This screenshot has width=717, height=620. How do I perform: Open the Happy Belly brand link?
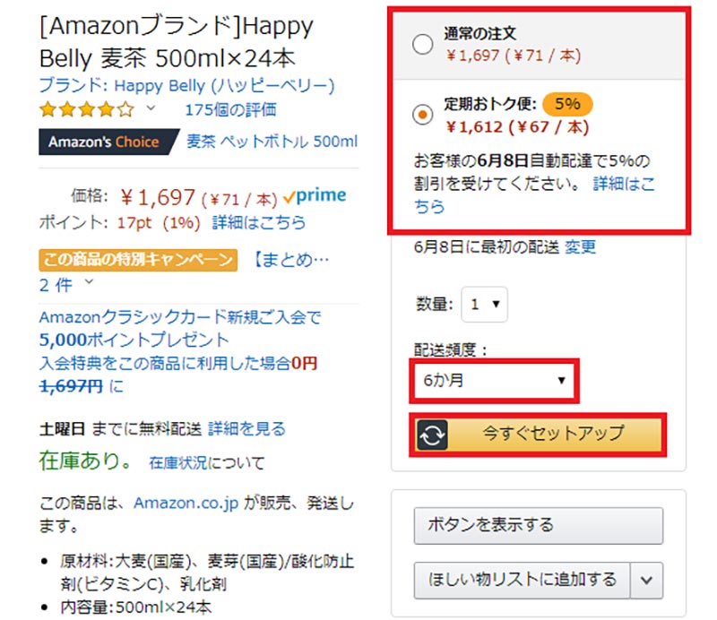[186, 86]
